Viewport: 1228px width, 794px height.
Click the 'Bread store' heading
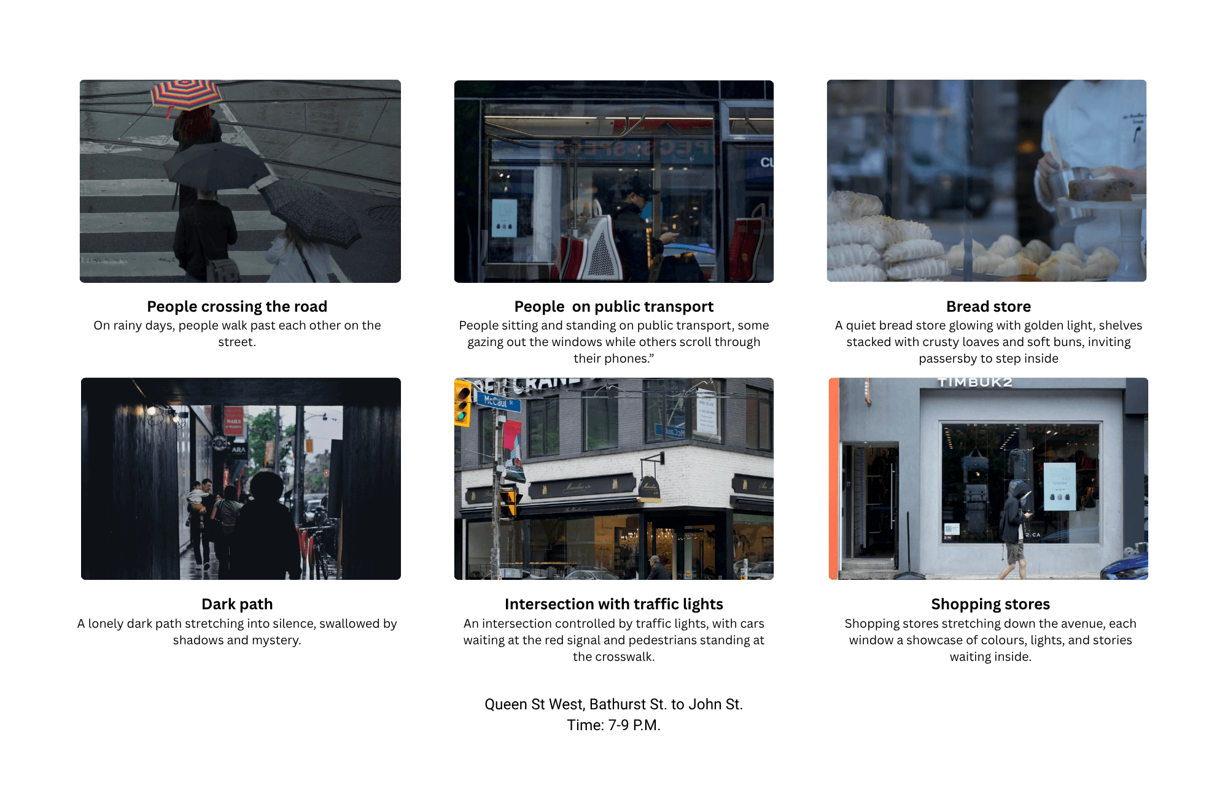point(989,306)
